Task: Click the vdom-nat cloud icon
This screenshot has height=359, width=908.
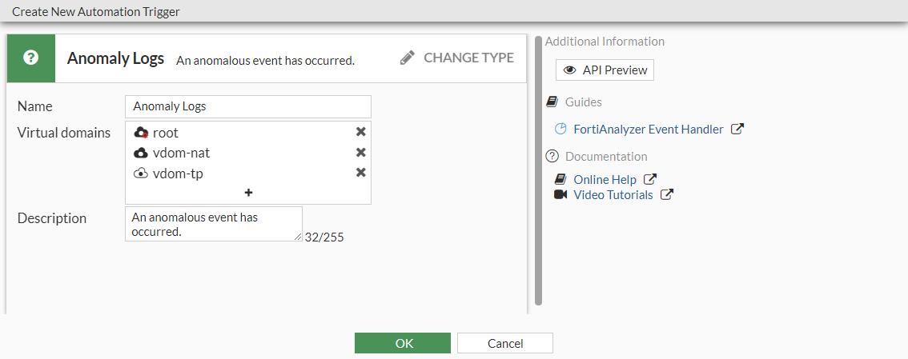Action: point(141,153)
